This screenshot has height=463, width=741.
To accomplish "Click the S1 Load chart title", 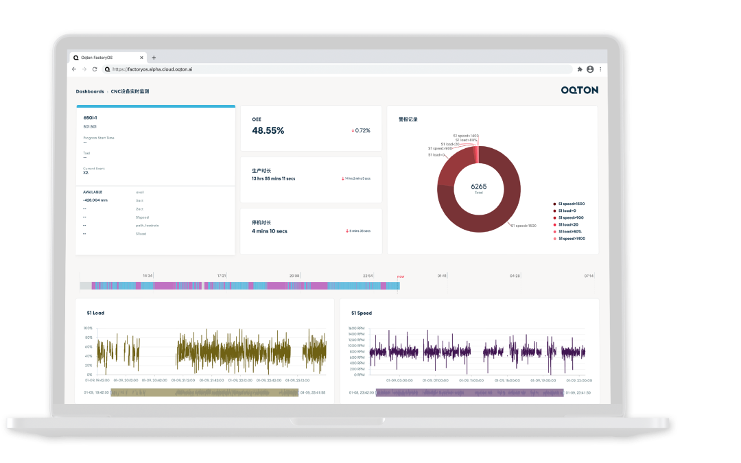I will pyautogui.click(x=95, y=313).
